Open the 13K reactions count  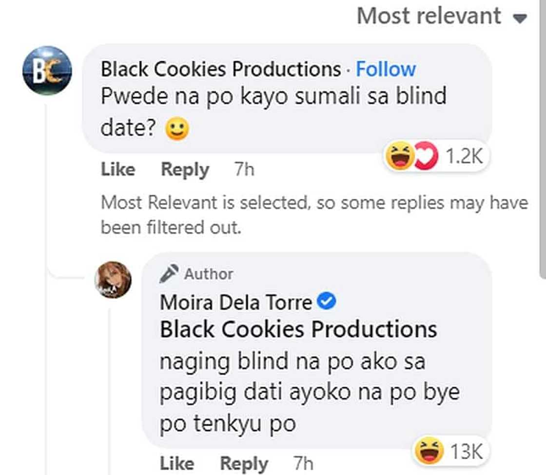466,452
